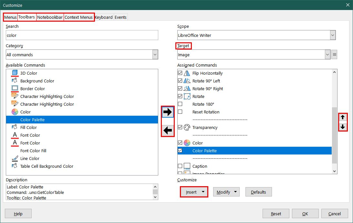Uncheck the Flip Horizontally checkbox
The width and height of the screenshot is (353, 223).
pos(180,73)
